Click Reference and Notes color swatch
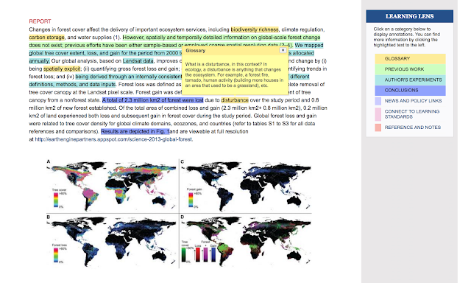The width and height of the screenshot is (471, 283). [378, 127]
